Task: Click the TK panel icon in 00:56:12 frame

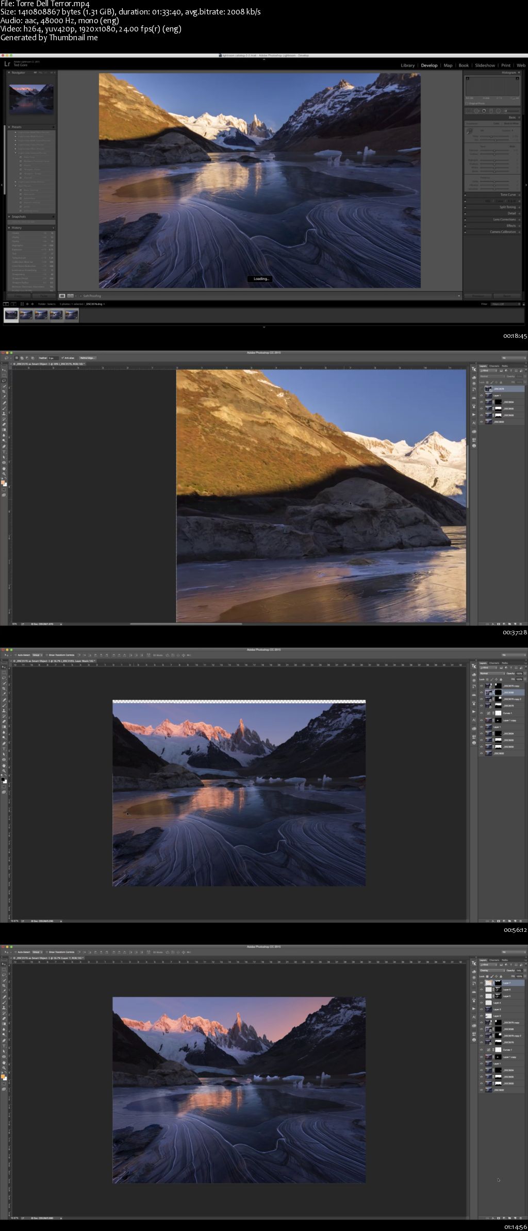Action: coord(474,666)
